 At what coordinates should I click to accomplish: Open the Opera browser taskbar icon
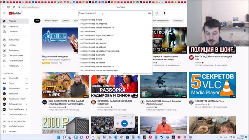(87, 137)
